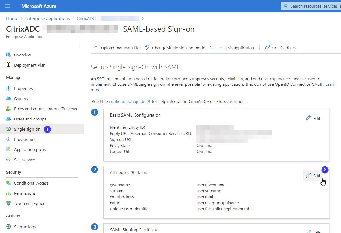Click the pencil icon in Basic SAML Configuration
This screenshot has height=233, width=341.
(x=308, y=118)
